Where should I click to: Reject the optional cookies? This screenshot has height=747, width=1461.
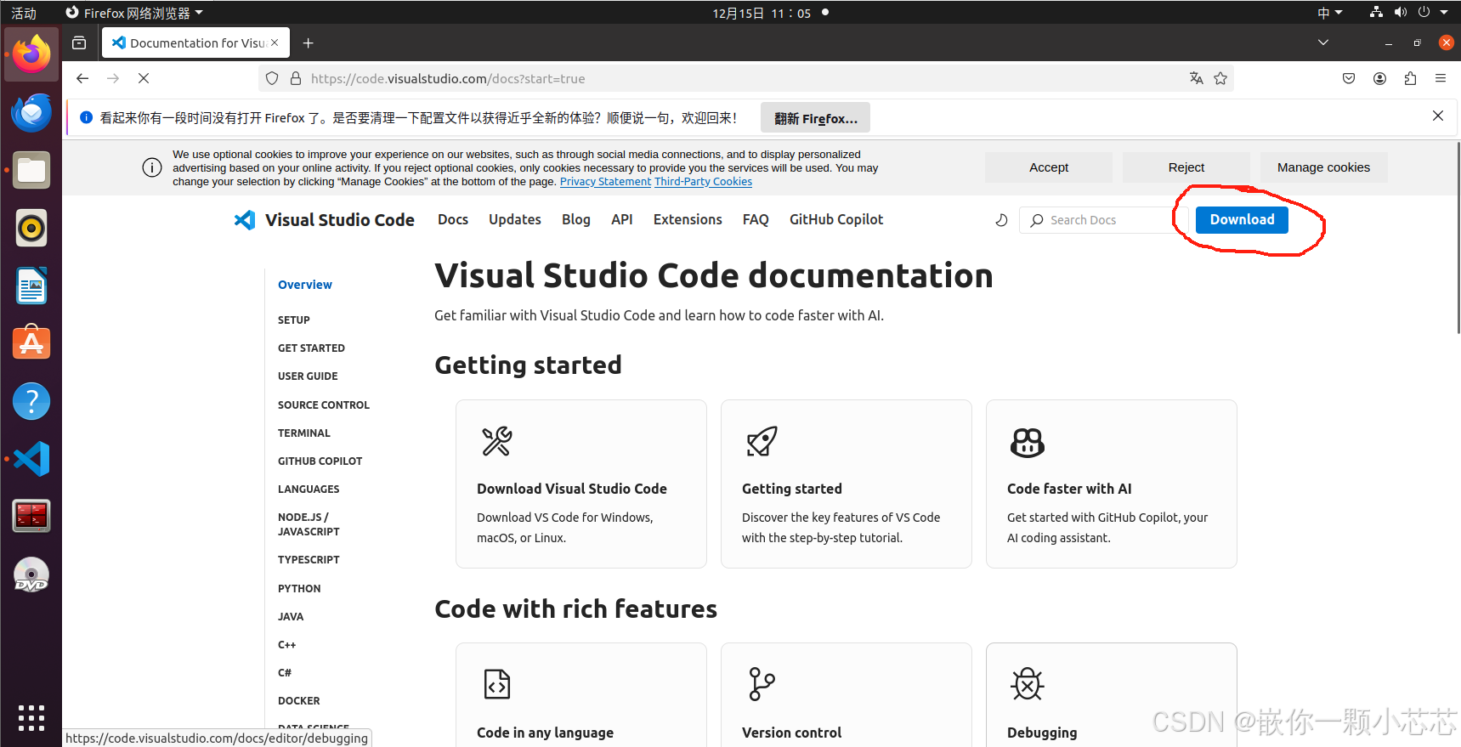pos(1186,167)
